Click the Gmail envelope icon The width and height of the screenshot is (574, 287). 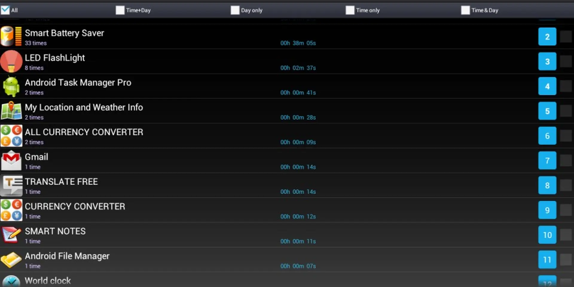point(11,161)
